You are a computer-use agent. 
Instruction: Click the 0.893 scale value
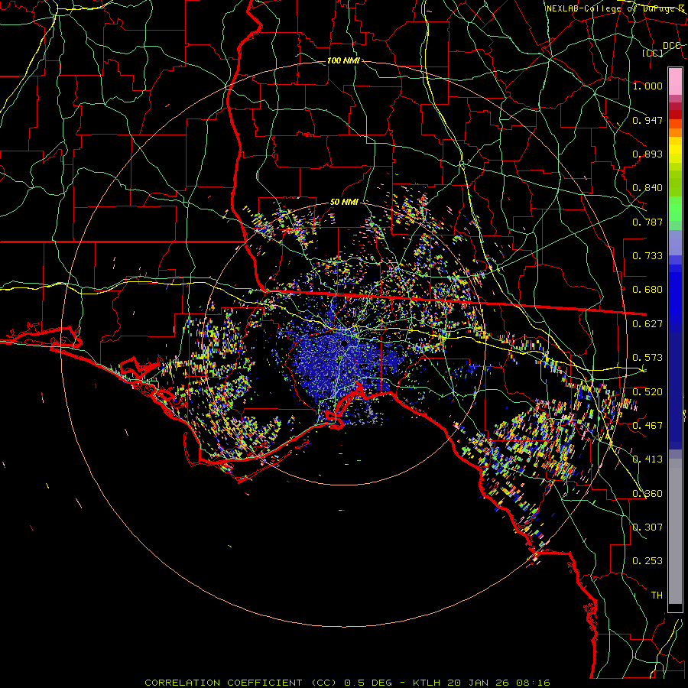[x=647, y=154]
